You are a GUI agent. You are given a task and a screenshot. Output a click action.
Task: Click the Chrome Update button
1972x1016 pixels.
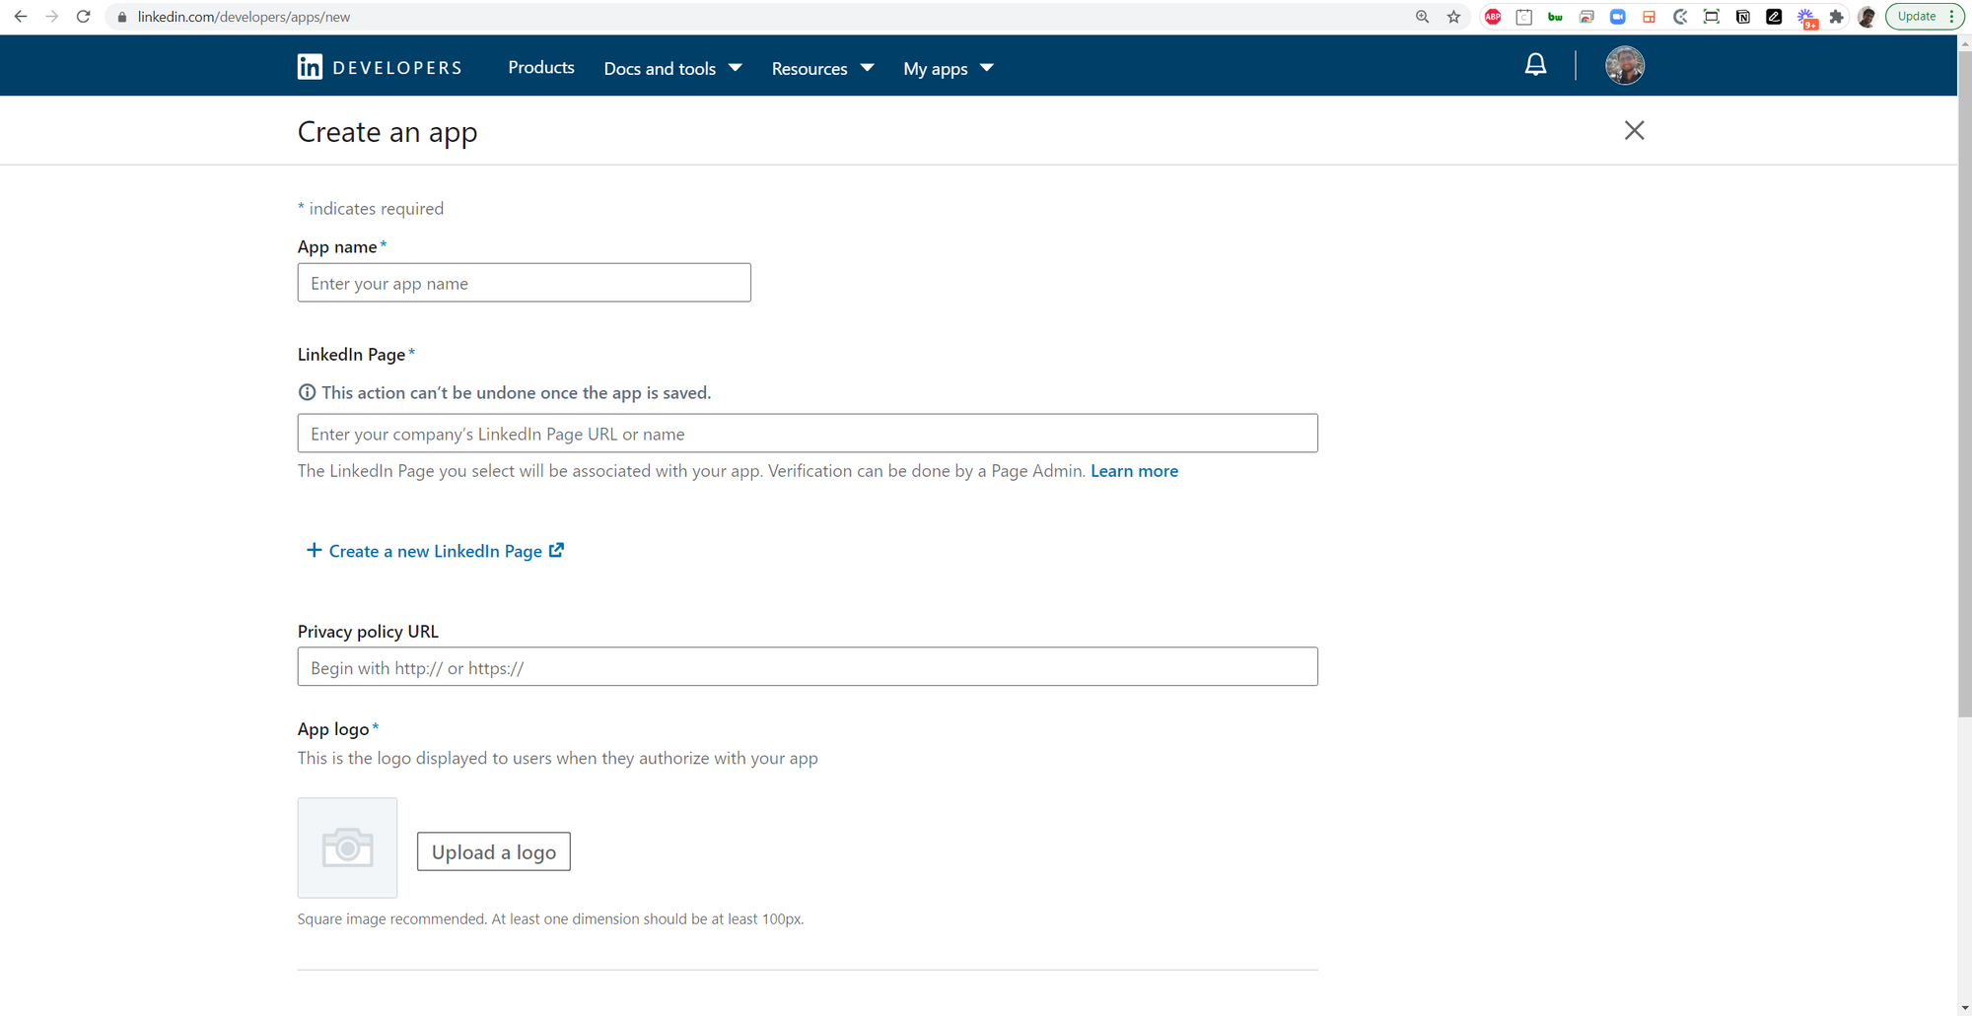click(x=1917, y=17)
